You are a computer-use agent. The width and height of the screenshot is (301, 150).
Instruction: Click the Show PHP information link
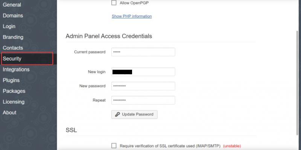(132, 16)
